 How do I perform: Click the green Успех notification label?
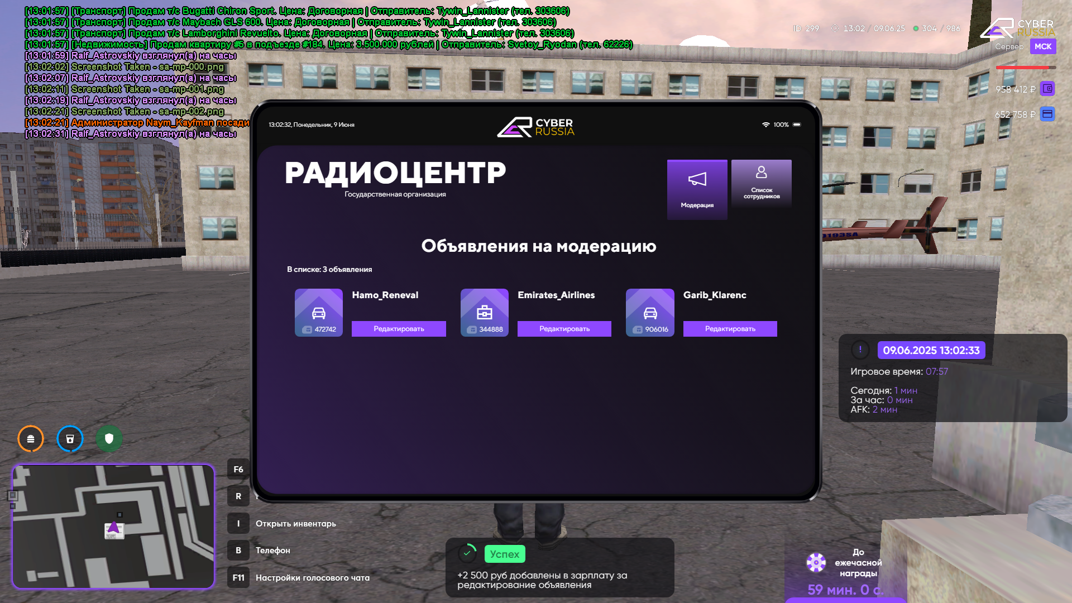pyautogui.click(x=505, y=554)
